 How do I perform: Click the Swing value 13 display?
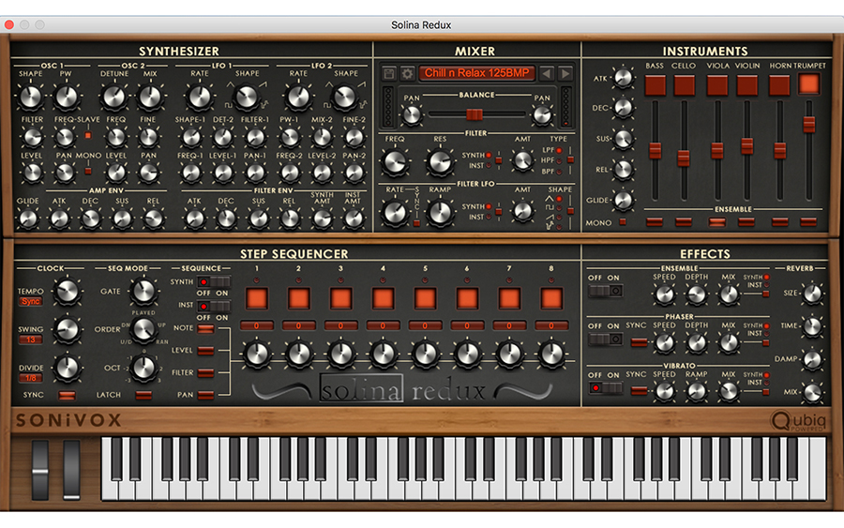click(31, 339)
